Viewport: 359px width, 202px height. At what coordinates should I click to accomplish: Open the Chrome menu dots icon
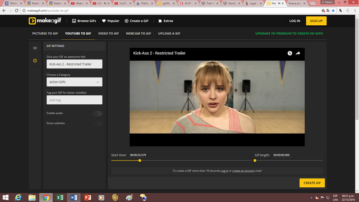(x=355, y=11)
